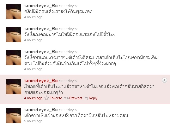Click the avatar thumbnail of the last tweet
Image resolution: width=170 pixels, height=127 pixels.
click(x=14, y=116)
